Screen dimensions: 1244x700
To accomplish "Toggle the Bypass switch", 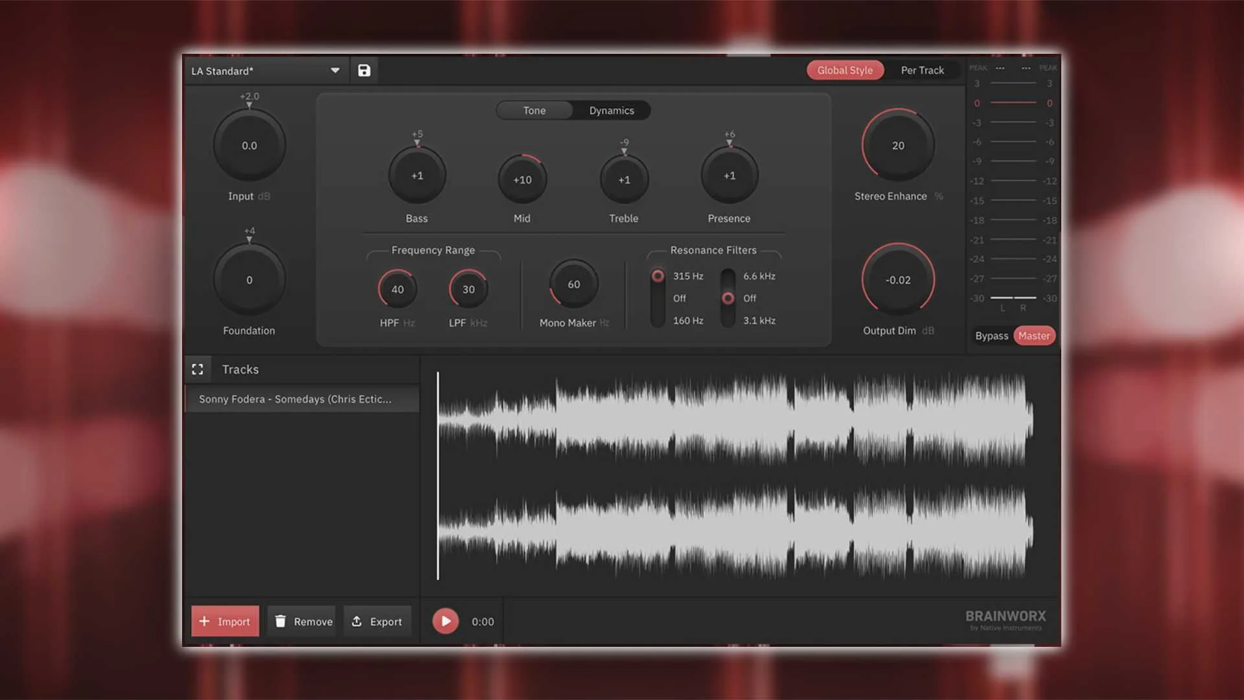I will point(991,336).
